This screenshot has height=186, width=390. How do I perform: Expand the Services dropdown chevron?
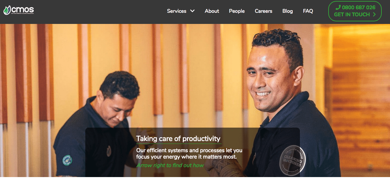(x=192, y=11)
